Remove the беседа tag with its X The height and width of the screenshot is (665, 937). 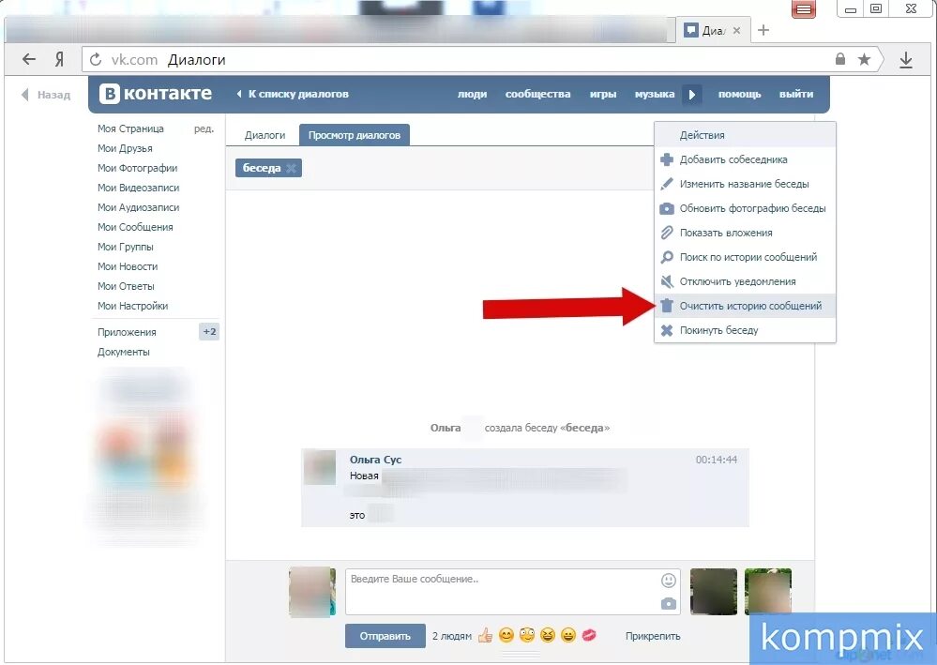tap(291, 168)
